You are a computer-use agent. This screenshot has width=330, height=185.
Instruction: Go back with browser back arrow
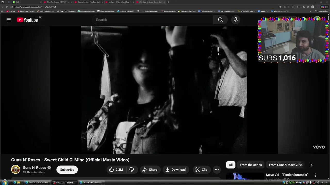click(x=3, y=7)
